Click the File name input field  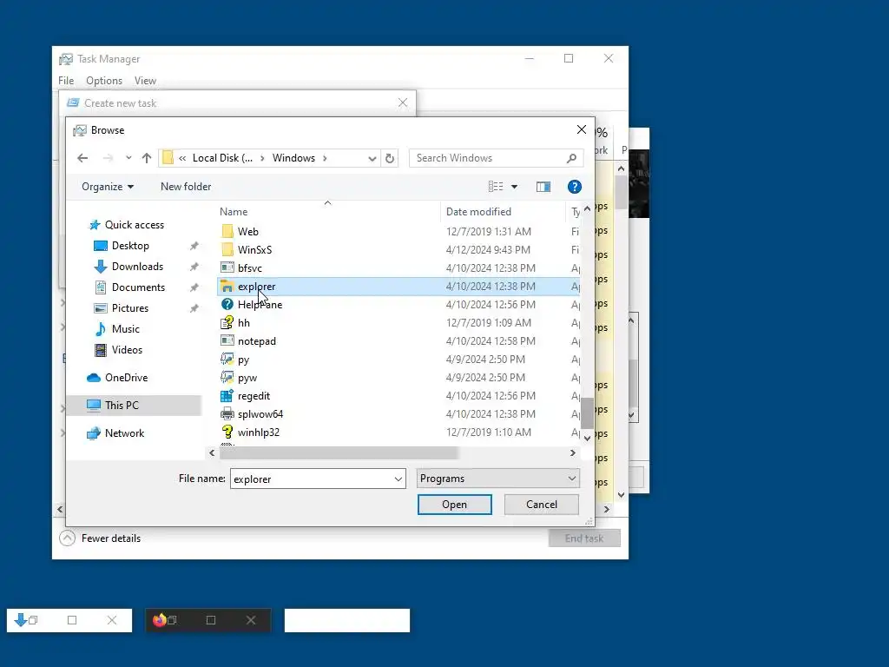[312, 479]
